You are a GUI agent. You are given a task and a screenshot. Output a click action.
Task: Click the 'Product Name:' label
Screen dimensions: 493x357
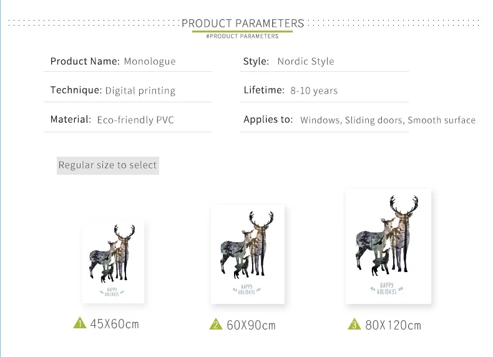click(85, 61)
